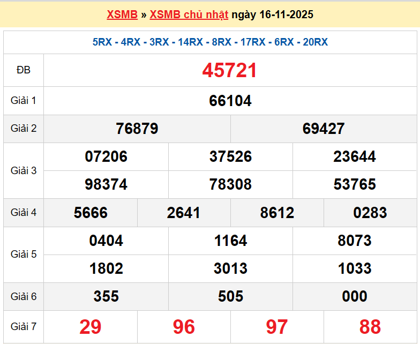Select the Giải 5 number 3013
420x344 pixels.
[230, 268]
